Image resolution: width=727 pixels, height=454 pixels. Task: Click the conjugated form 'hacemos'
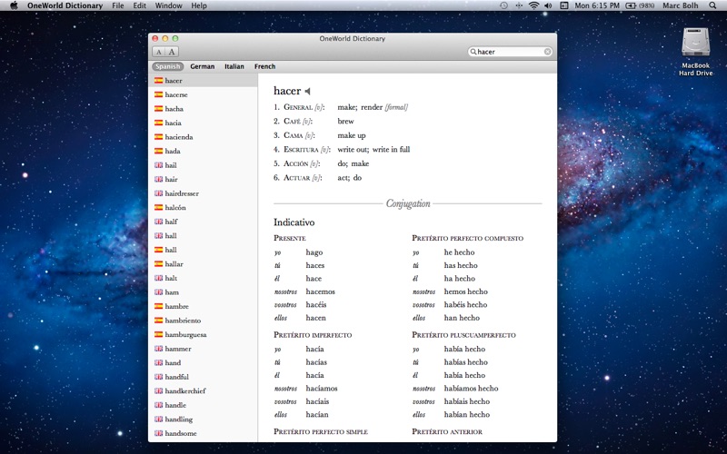coord(321,291)
